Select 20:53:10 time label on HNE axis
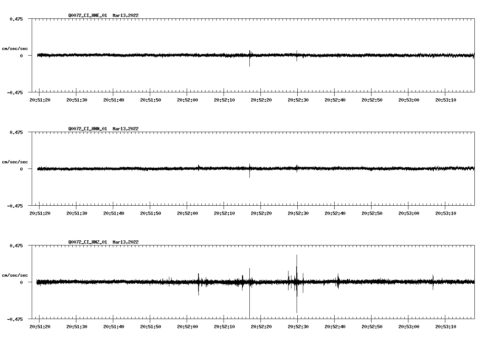The width and height of the screenshot is (501, 340). point(446,100)
